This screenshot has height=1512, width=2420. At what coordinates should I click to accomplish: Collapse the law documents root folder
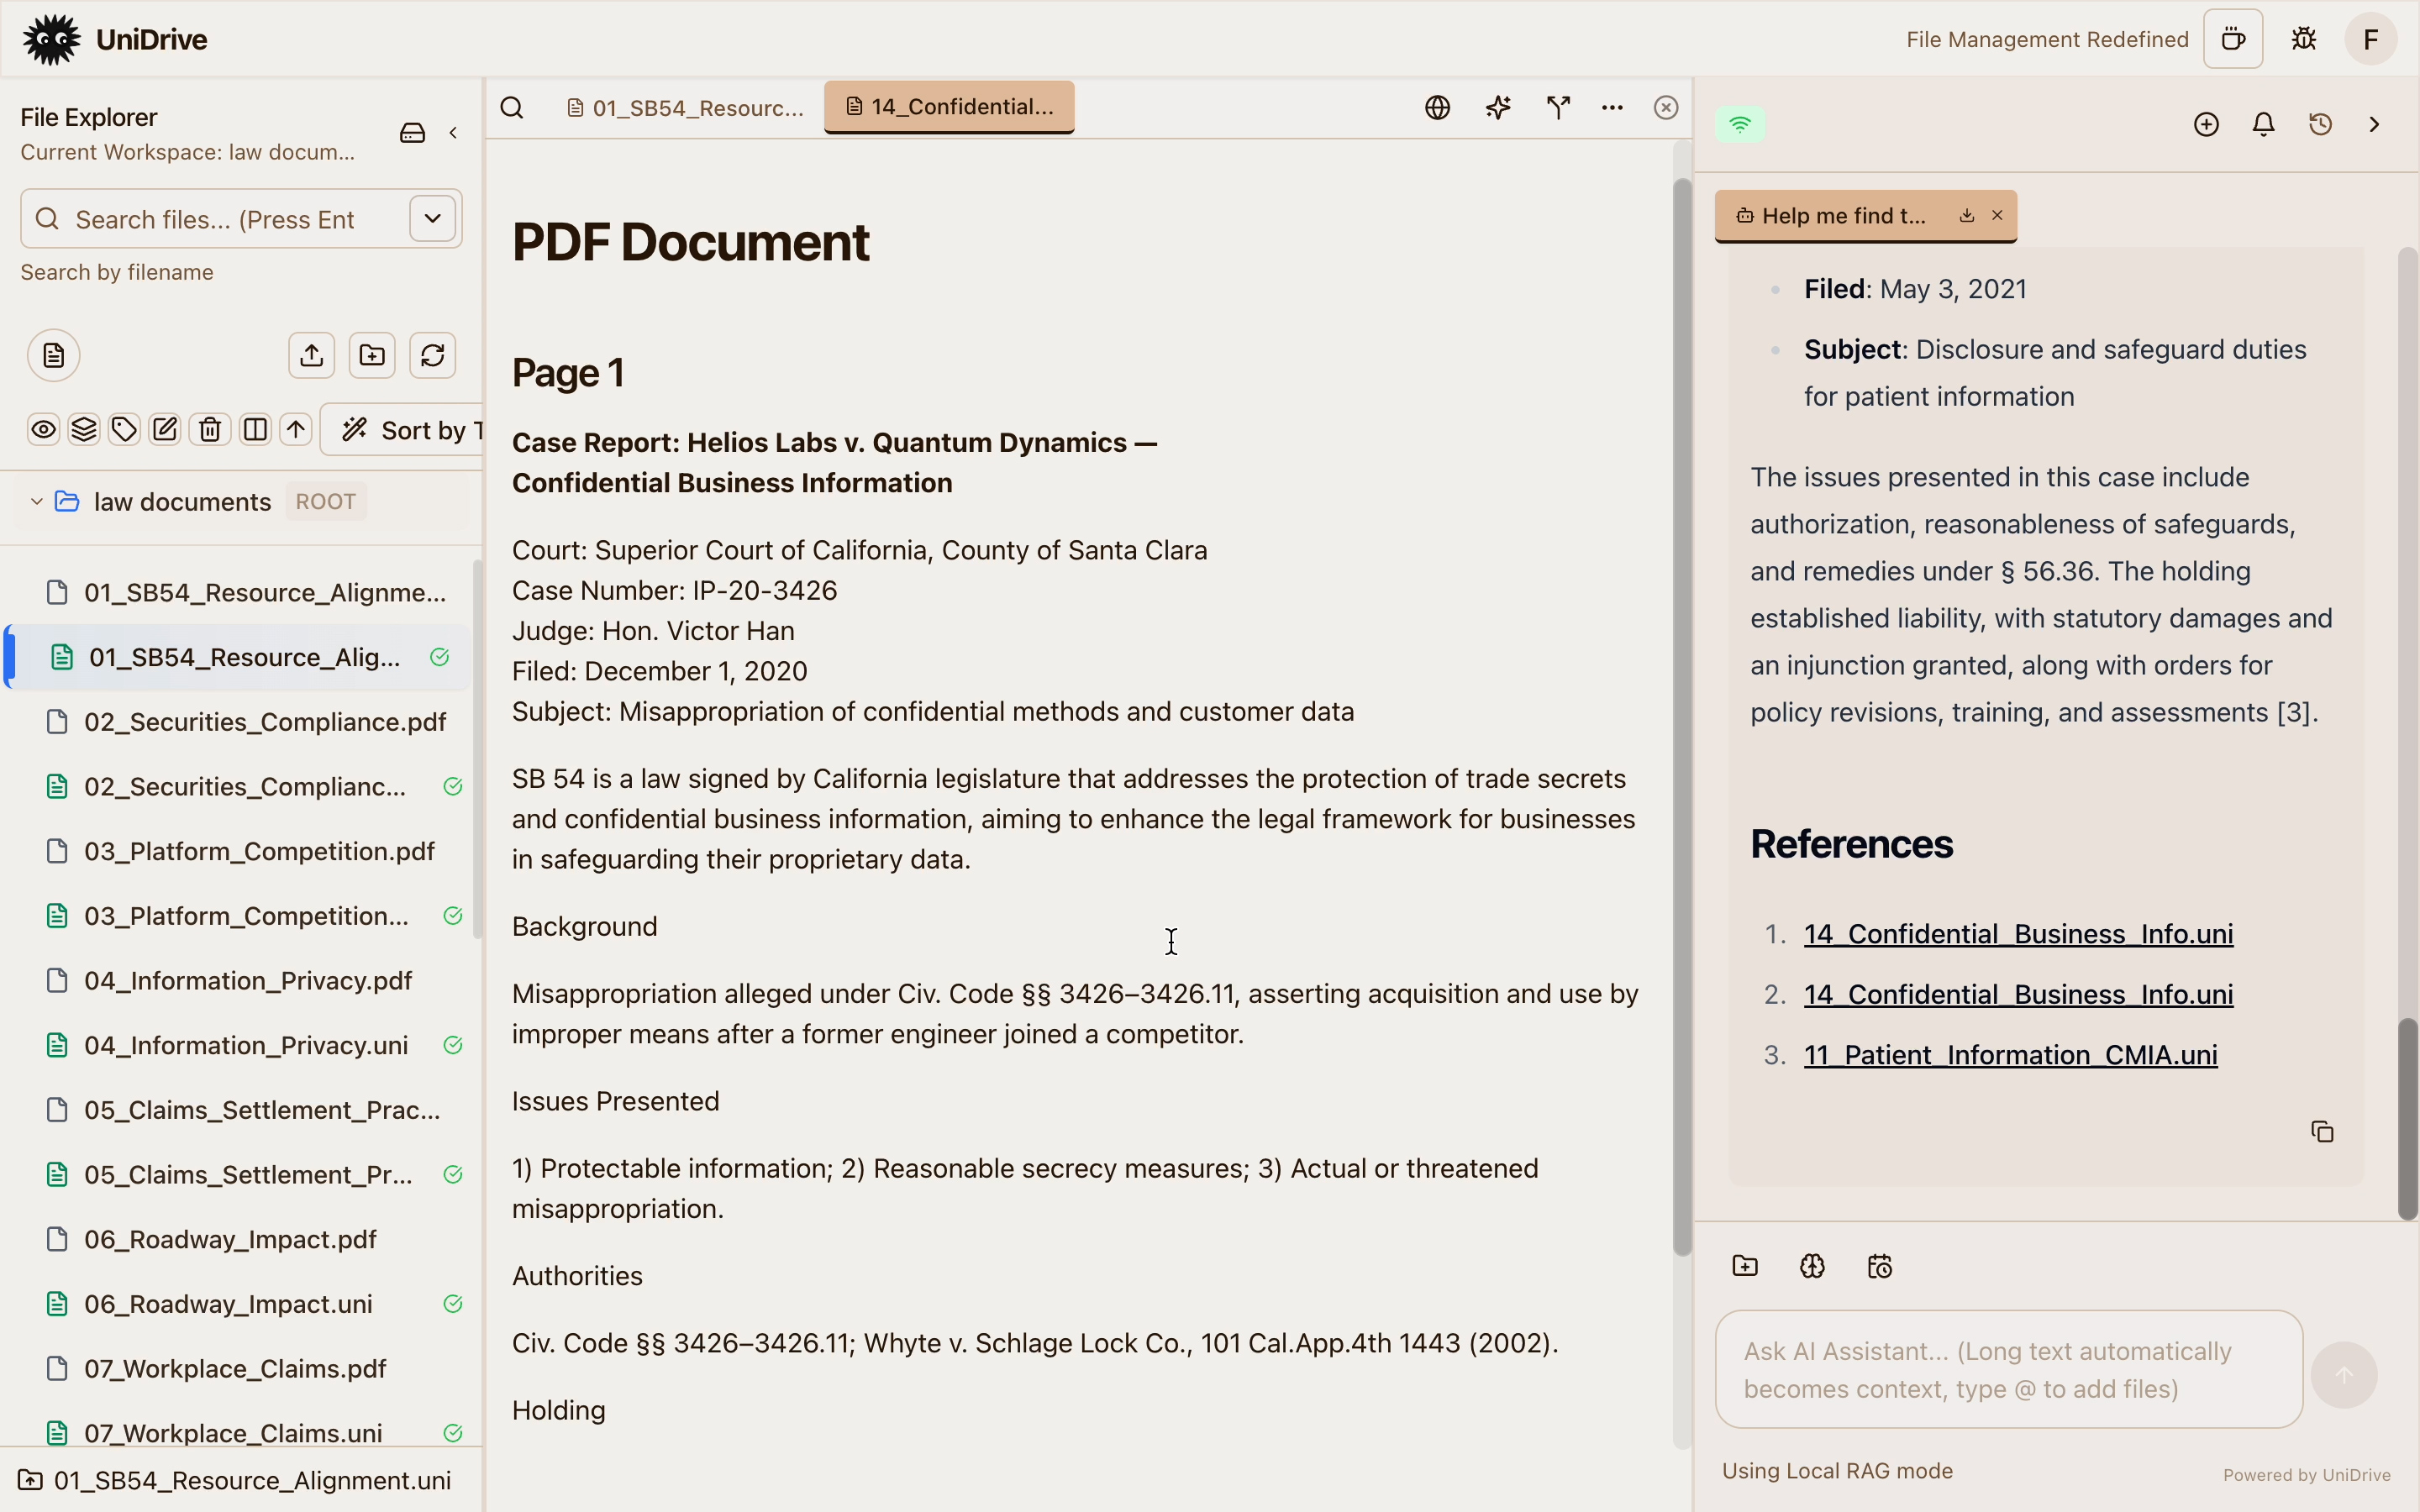pos(36,501)
